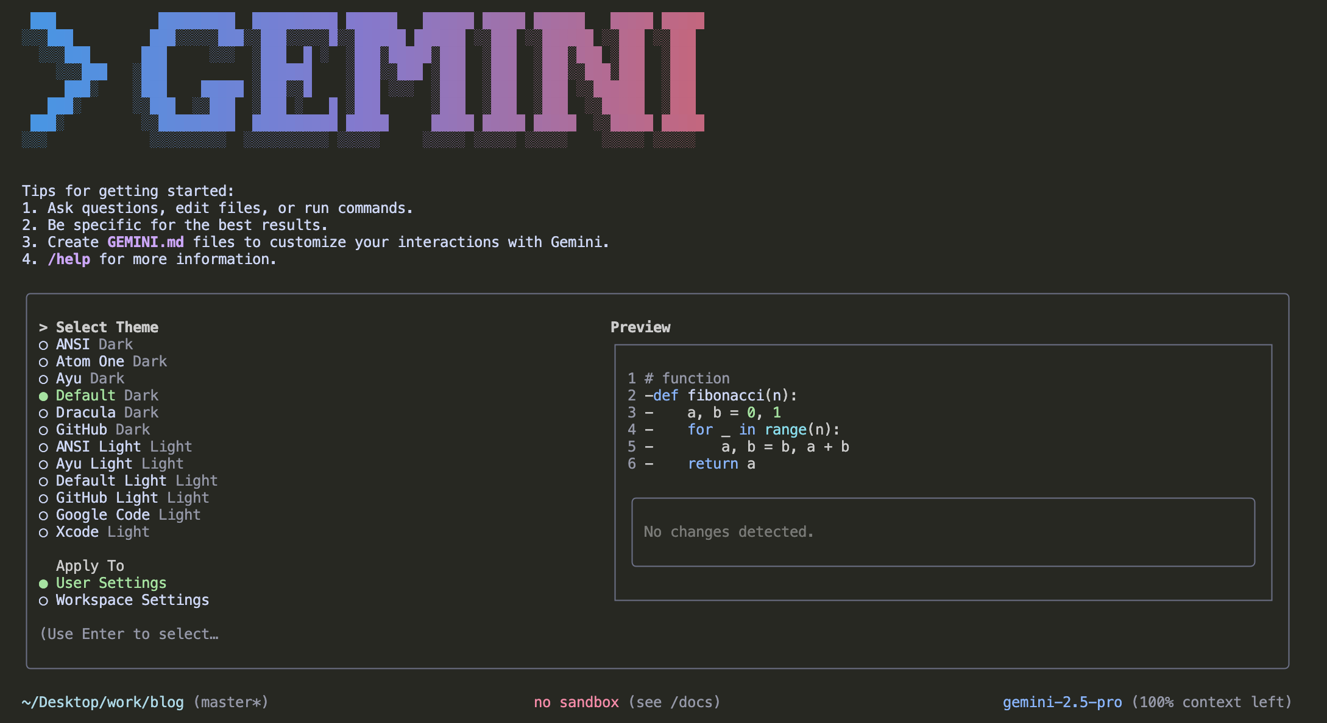Viewport: 1327px width, 723px height.
Task: Click the 'for _ in range(n):' line
Action: pos(764,430)
